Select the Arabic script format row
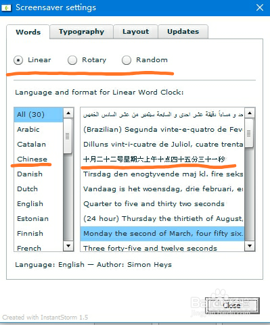 point(162,115)
